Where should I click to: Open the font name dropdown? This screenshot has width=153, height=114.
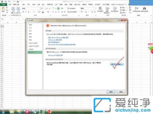(40, 9)
